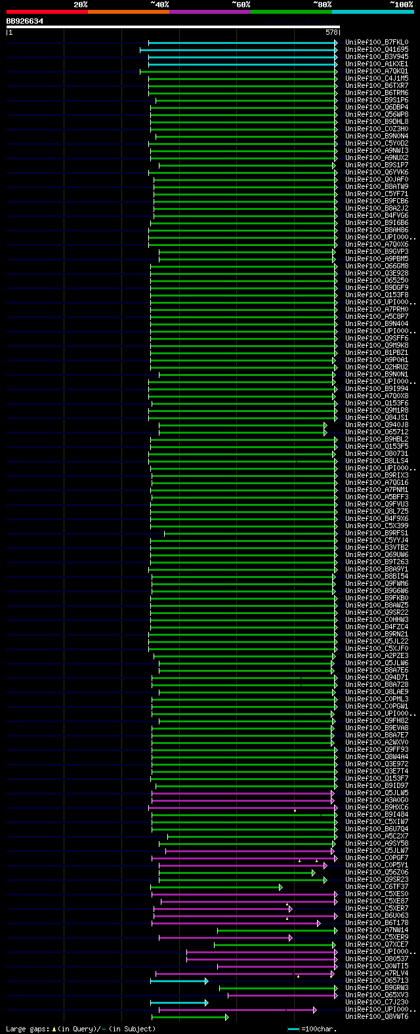Select label UniRef100_Q3E7T4
The width and height of the screenshot is (420, 1034).
coord(377,772)
